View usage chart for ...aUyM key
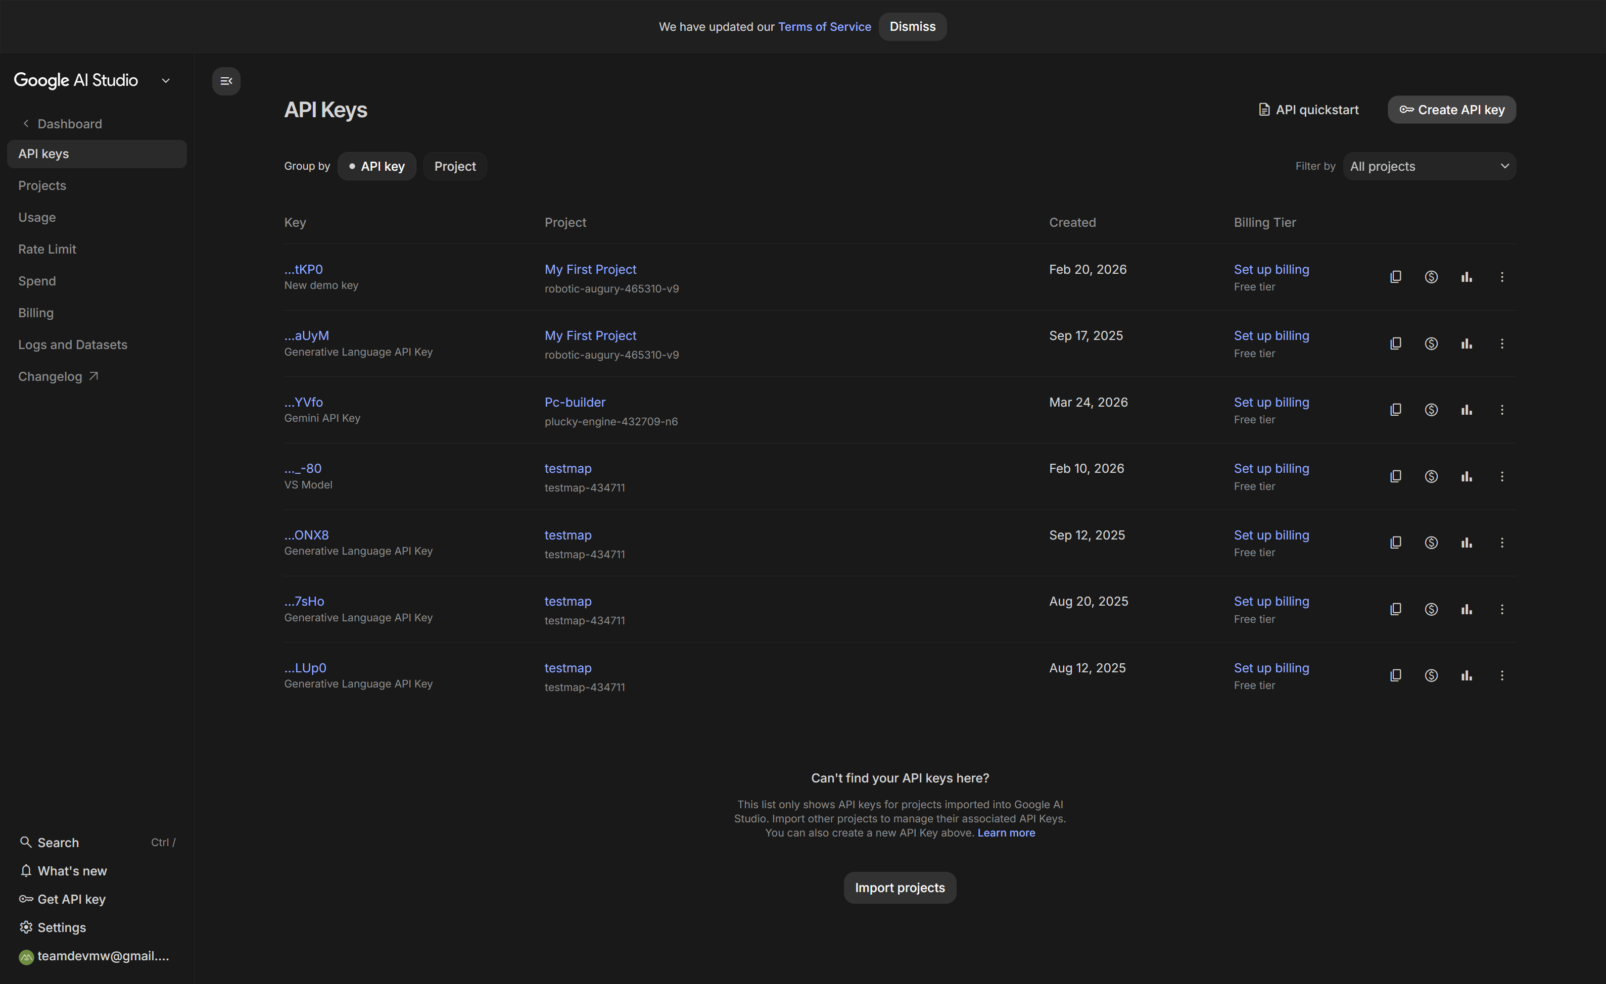The width and height of the screenshot is (1606, 984). tap(1466, 343)
